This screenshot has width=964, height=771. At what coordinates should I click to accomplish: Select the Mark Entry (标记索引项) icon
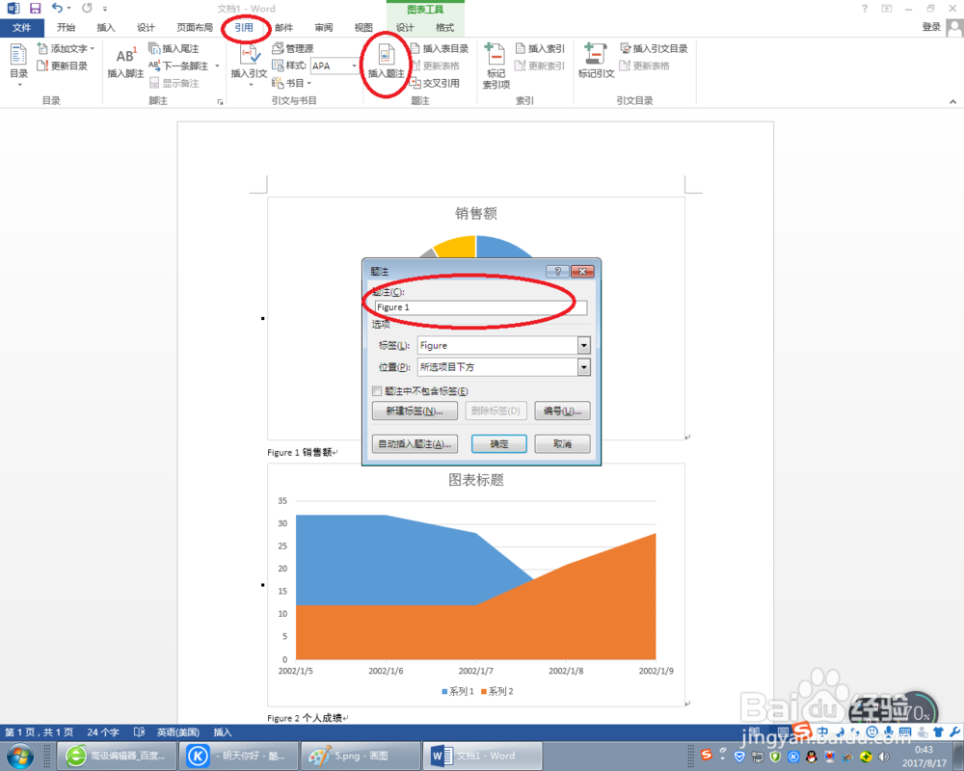(x=495, y=58)
